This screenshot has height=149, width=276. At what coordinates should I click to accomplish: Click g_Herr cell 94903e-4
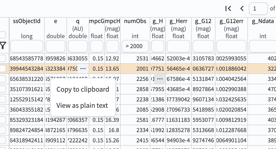coord(178,140)
